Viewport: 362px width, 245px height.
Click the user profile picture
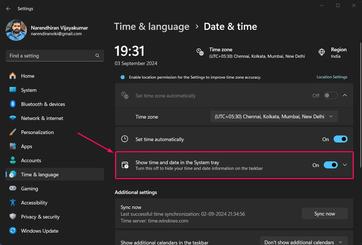coord(16,30)
